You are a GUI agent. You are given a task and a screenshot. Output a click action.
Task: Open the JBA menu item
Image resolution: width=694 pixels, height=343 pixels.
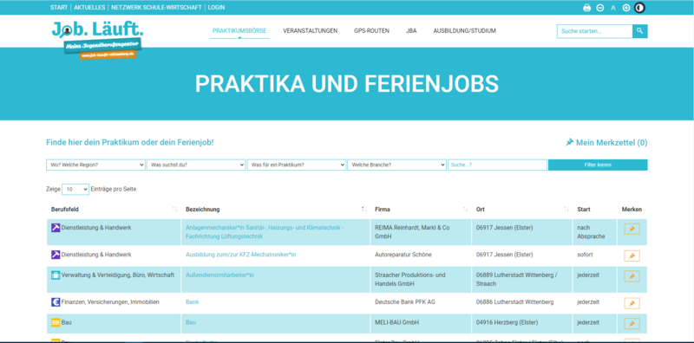pos(411,31)
